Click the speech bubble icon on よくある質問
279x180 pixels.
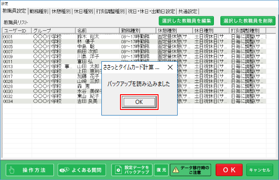click(65, 170)
